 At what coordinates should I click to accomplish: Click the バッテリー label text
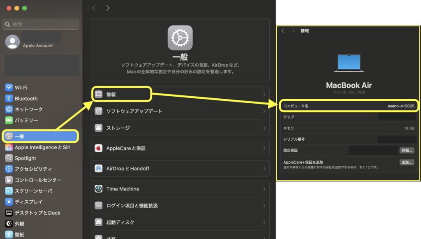pos(26,120)
